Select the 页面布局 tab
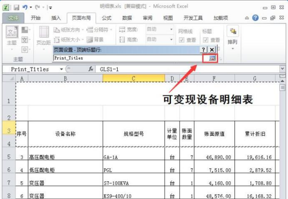The height and width of the screenshot is (199, 288). click(81, 18)
